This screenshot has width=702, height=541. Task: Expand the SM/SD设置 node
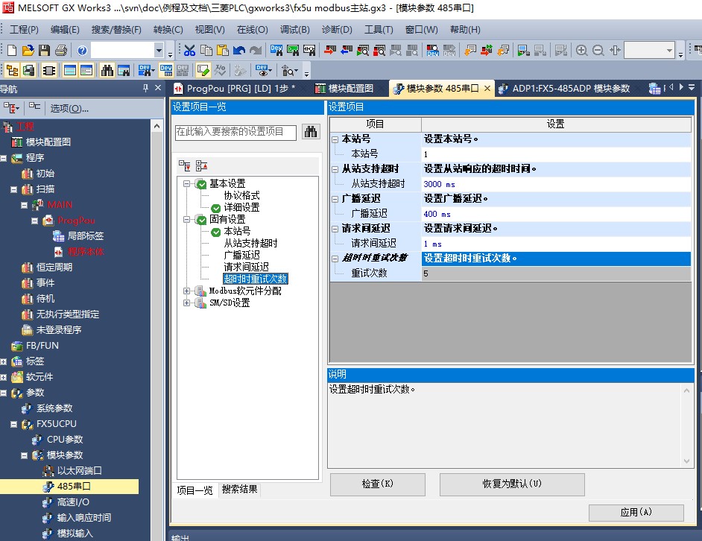(187, 303)
